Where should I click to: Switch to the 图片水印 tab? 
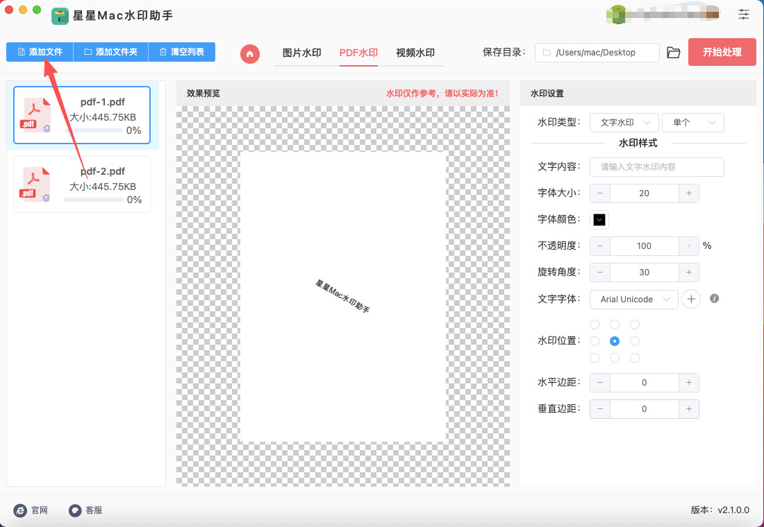[x=301, y=53]
